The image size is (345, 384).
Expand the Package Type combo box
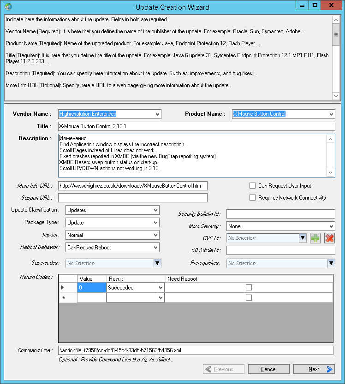tap(155, 223)
